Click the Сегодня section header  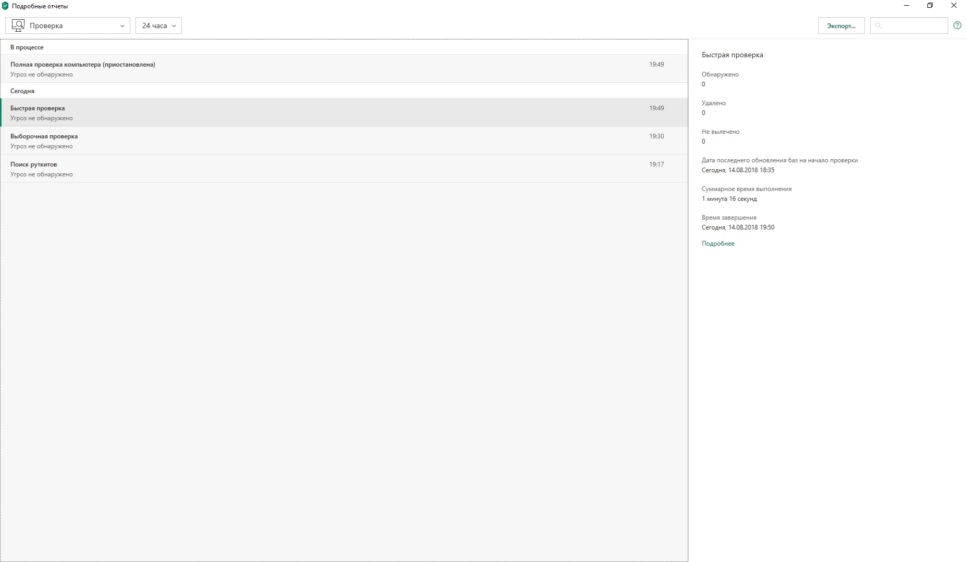[22, 91]
